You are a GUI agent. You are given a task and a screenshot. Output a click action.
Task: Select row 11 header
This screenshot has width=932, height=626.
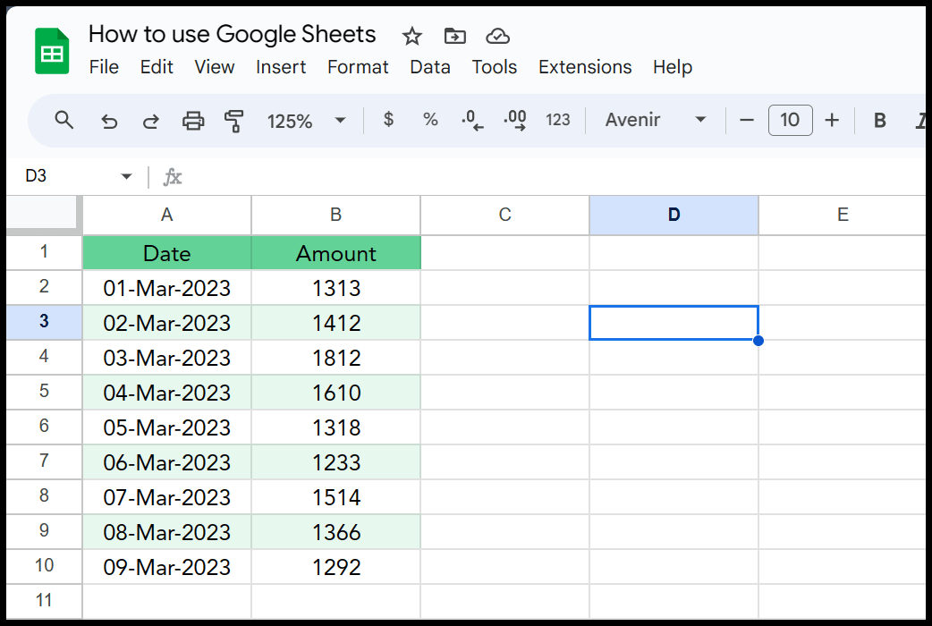tap(44, 600)
